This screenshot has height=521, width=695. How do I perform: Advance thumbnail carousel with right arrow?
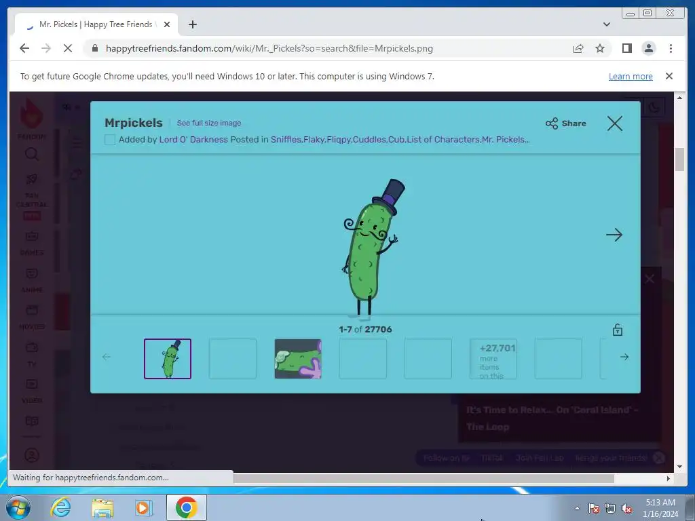click(624, 357)
